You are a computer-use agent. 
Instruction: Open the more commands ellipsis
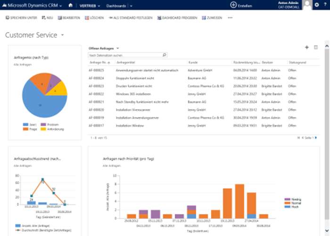tap(230, 17)
